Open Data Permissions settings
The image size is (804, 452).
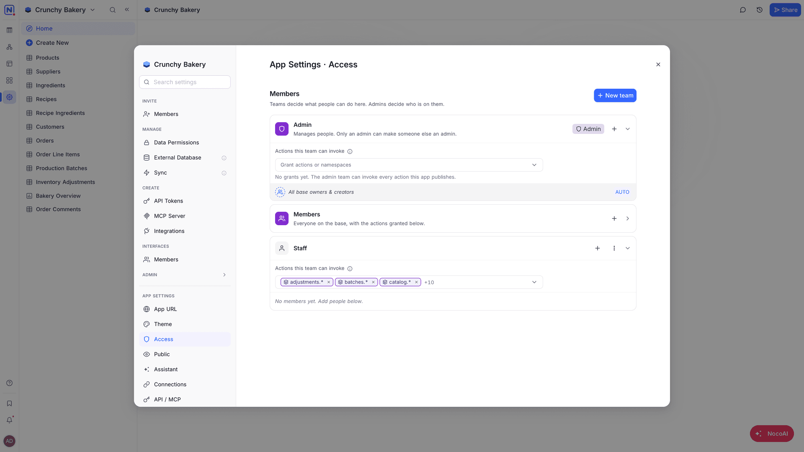185,142
